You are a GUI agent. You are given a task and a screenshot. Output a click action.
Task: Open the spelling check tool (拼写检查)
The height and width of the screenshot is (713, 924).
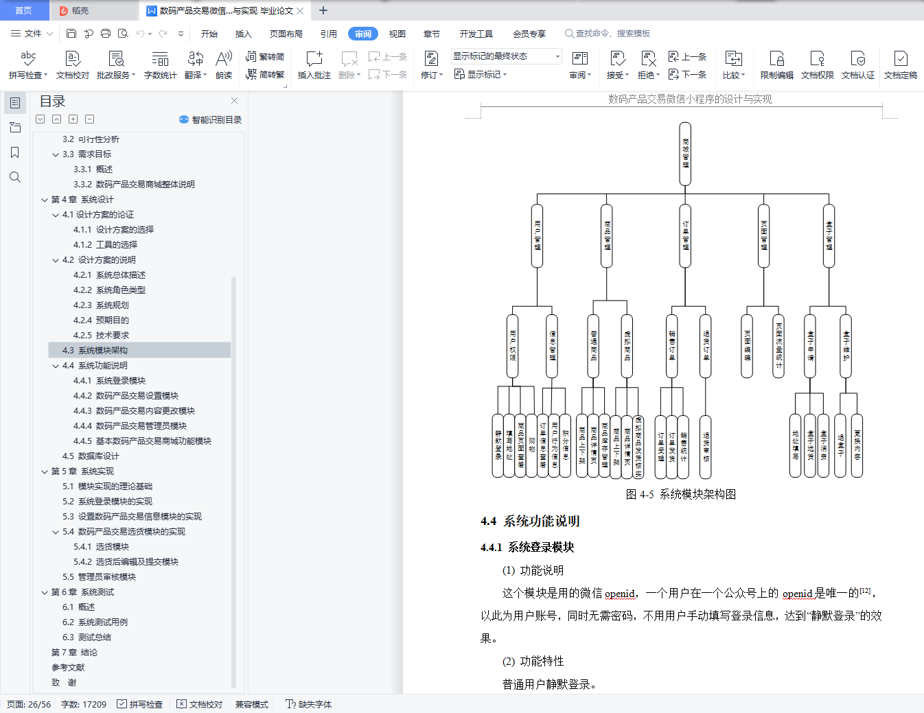28,65
